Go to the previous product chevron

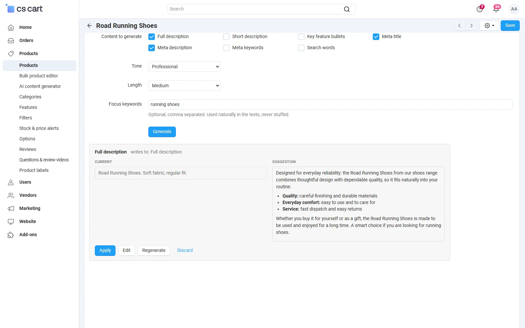(459, 26)
